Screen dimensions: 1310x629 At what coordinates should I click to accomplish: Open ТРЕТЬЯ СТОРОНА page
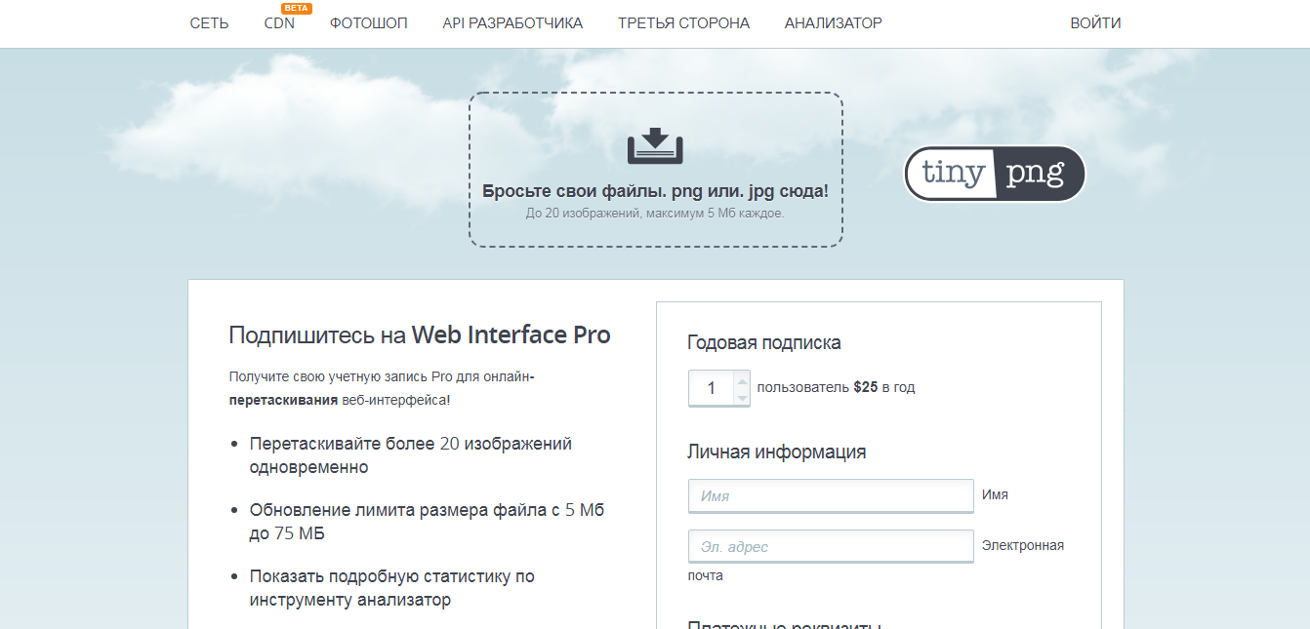point(683,22)
